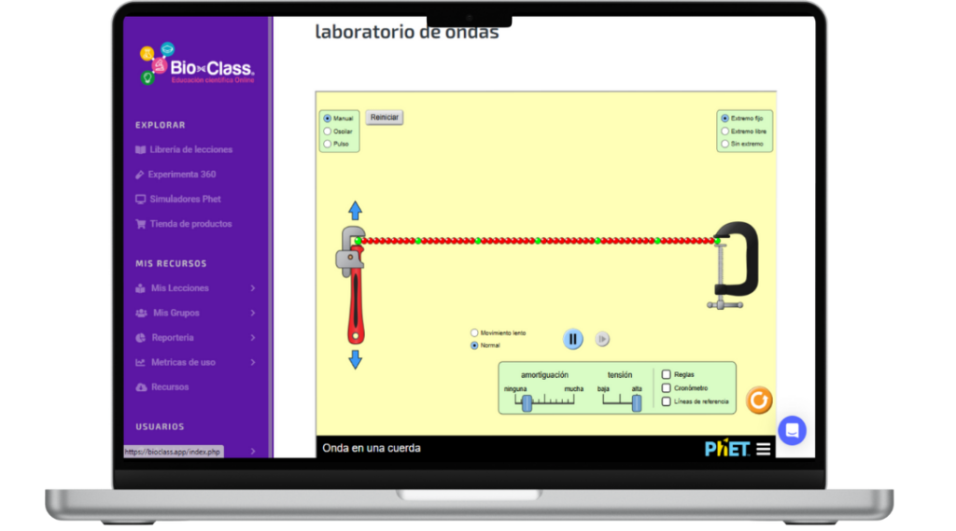This screenshot has height=531, width=956.
Task: Click the Bio Class logo
Action: pos(197,65)
